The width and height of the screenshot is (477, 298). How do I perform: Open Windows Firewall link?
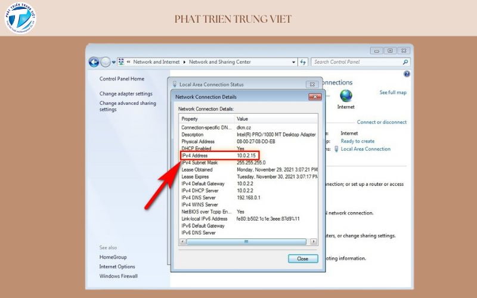coord(118,276)
